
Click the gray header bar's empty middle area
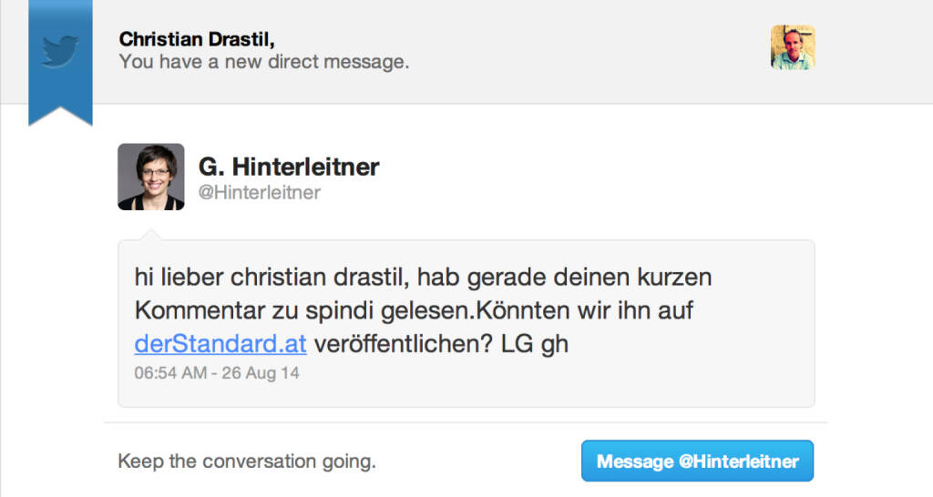583,50
